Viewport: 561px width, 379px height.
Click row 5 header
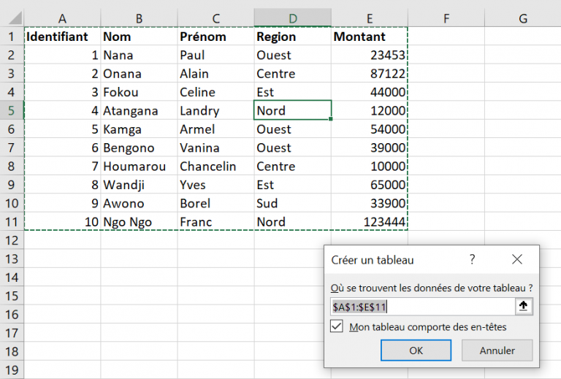[11, 111]
